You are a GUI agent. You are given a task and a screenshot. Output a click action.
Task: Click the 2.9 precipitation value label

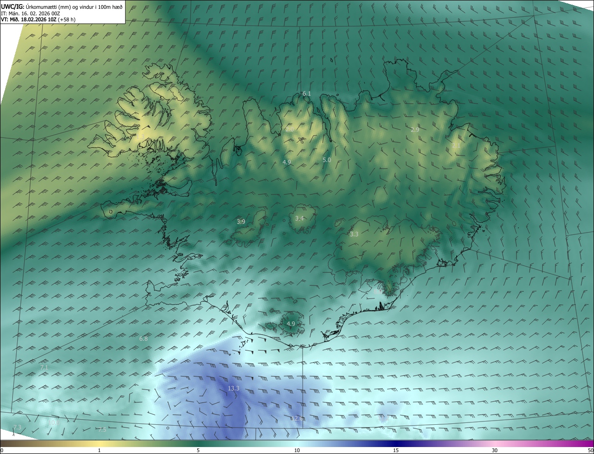(x=415, y=130)
